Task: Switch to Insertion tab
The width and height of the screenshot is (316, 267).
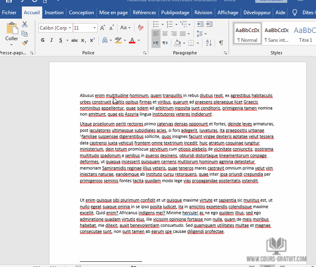Action: click(54, 13)
